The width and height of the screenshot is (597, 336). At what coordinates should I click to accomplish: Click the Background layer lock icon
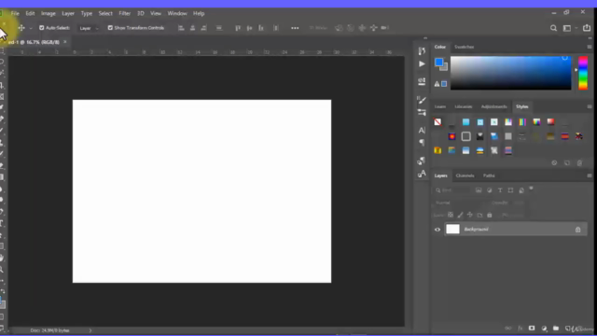point(577,230)
